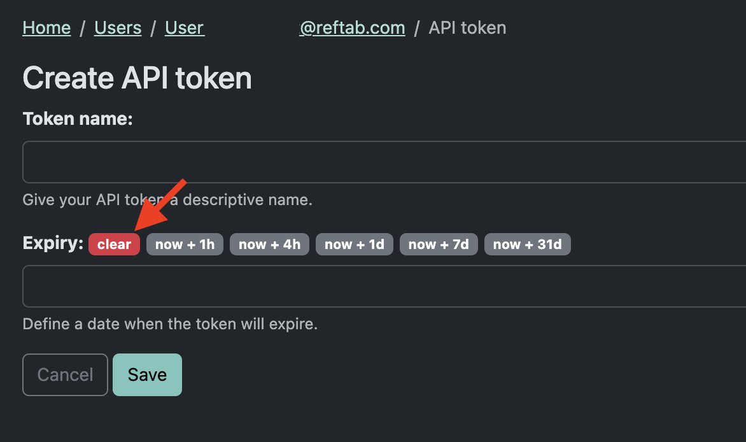This screenshot has height=442, width=746.
Task: Click the @reftab.com user email link
Action: pyautogui.click(x=352, y=27)
